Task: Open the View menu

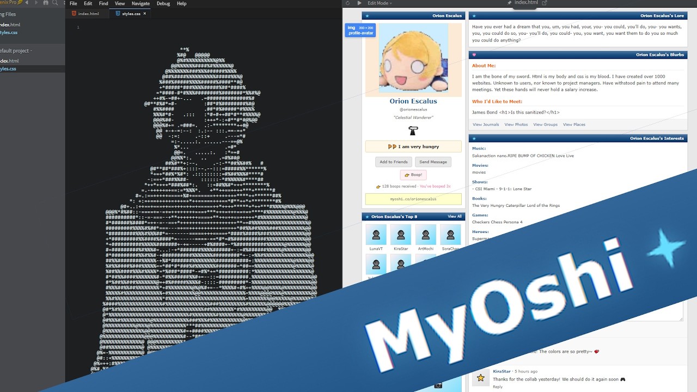Action: click(x=120, y=3)
